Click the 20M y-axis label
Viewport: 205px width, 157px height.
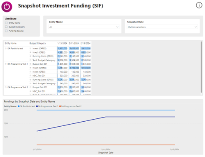coord(6,110)
